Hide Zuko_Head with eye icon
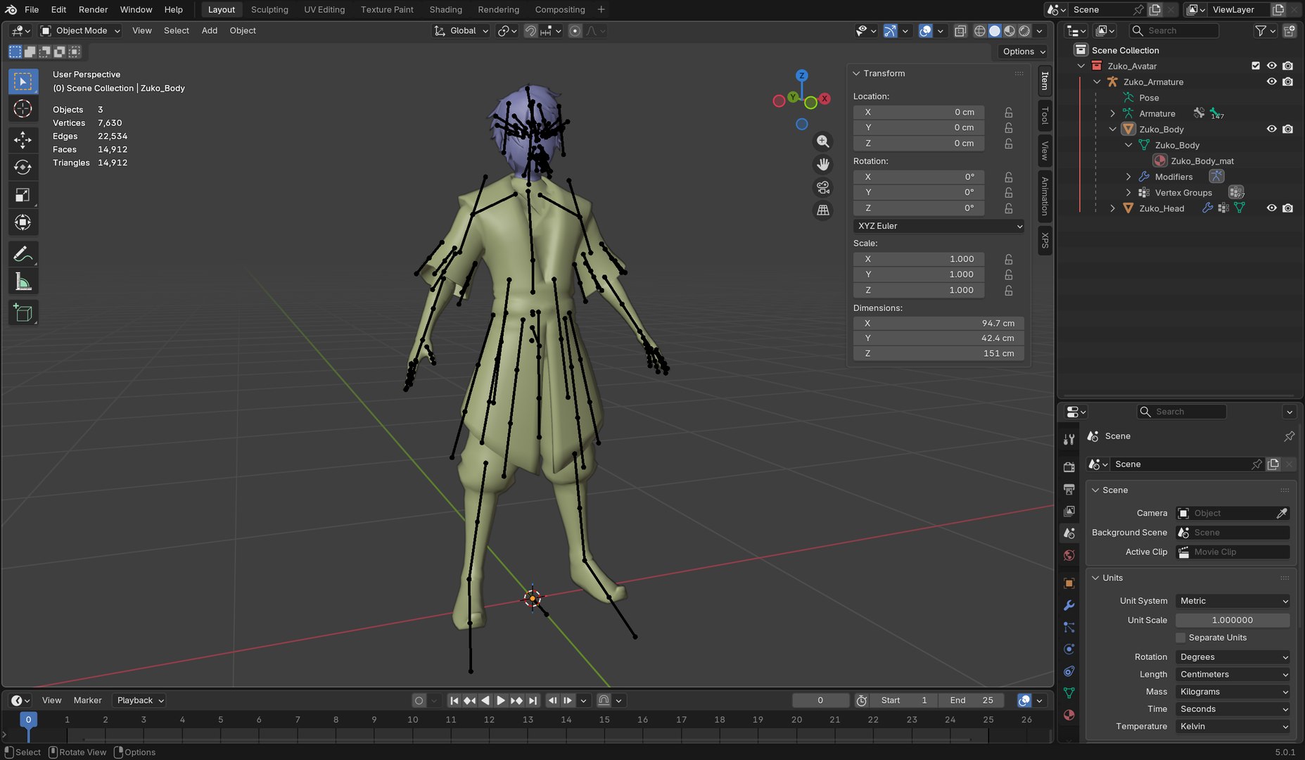 (x=1271, y=208)
